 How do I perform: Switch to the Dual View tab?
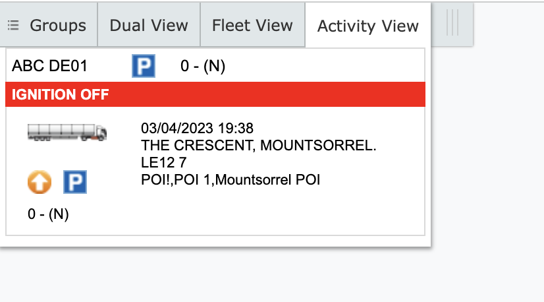click(149, 26)
